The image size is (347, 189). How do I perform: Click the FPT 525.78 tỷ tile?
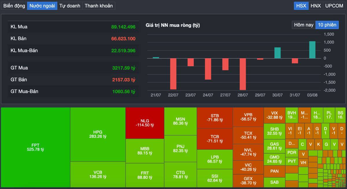pos(36,147)
